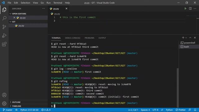
Task: Maximize the terminal panel size
Action: coord(190,38)
